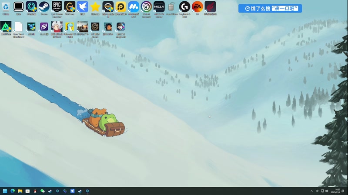Launch the Logitech G HUB shortcut
348x195 pixels.
(184, 9)
